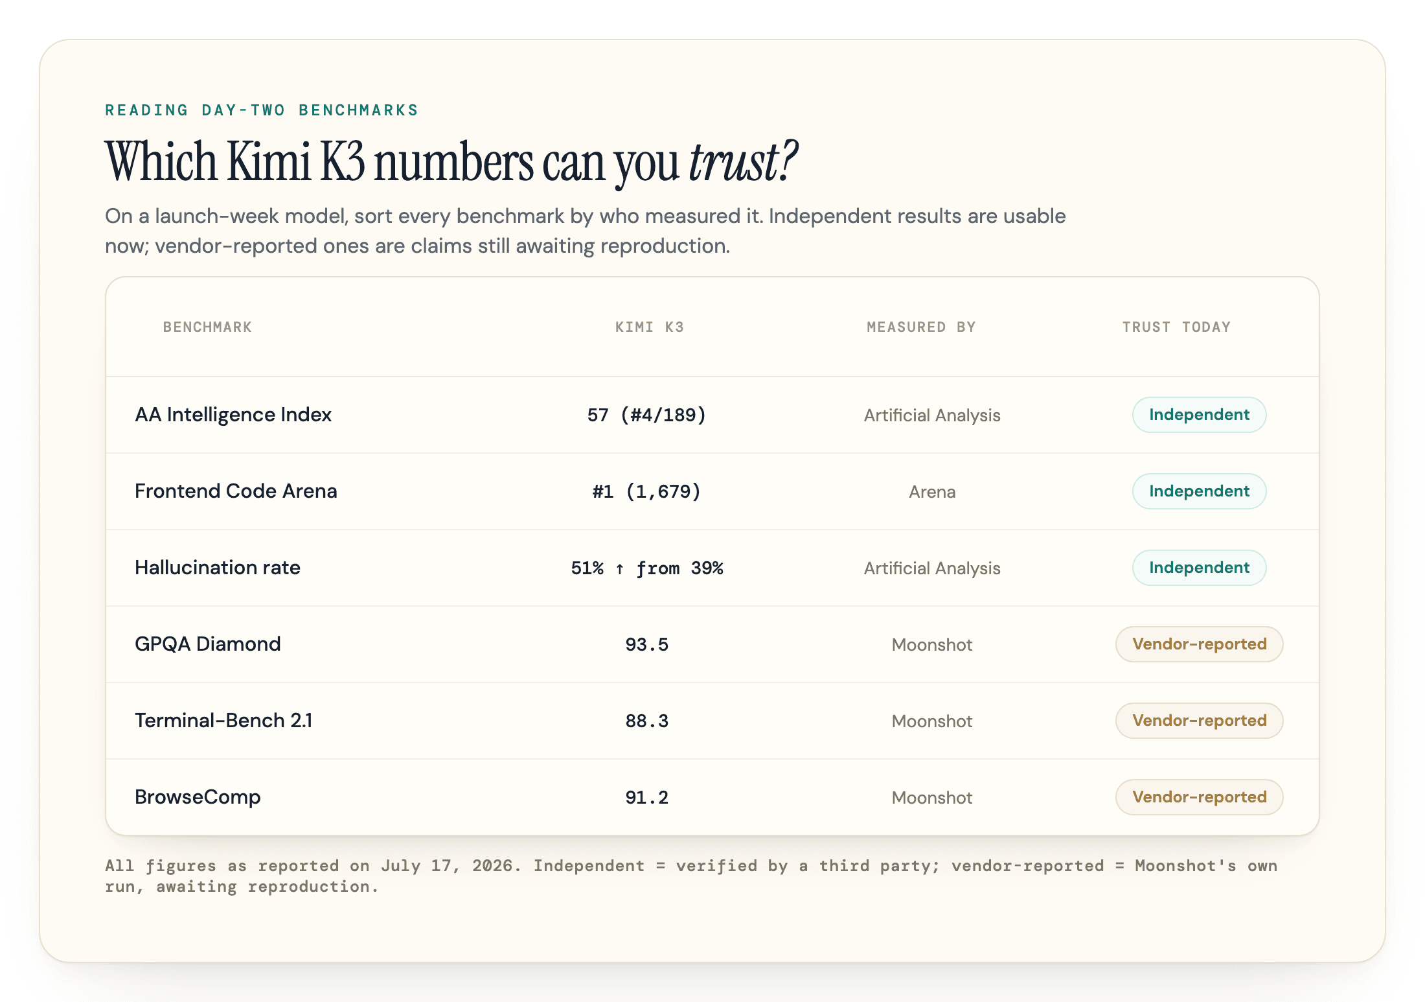Select the 'BrowseComp' row label

pyautogui.click(x=198, y=797)
